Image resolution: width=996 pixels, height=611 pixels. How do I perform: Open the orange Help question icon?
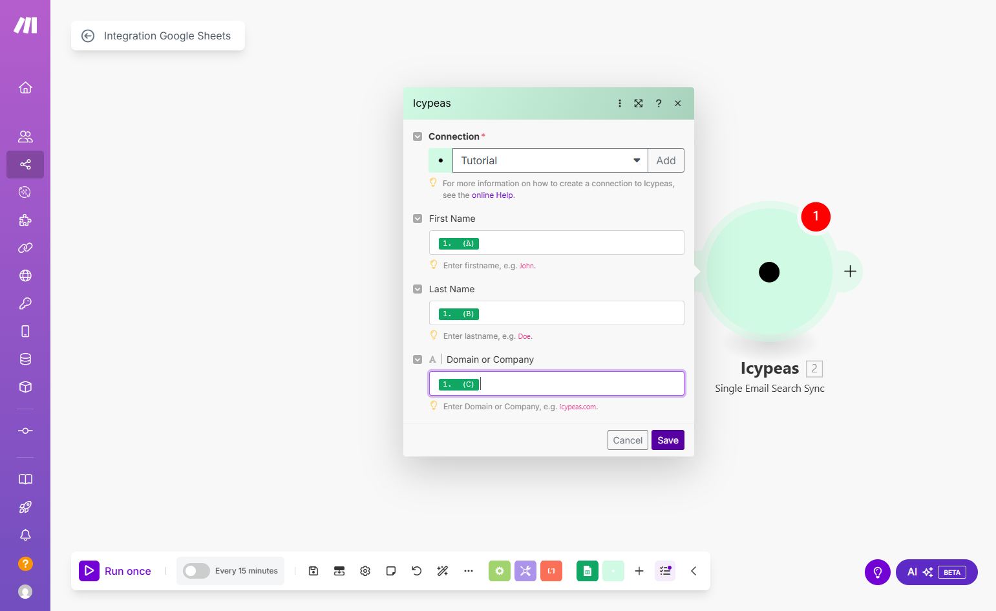point(25,564)
